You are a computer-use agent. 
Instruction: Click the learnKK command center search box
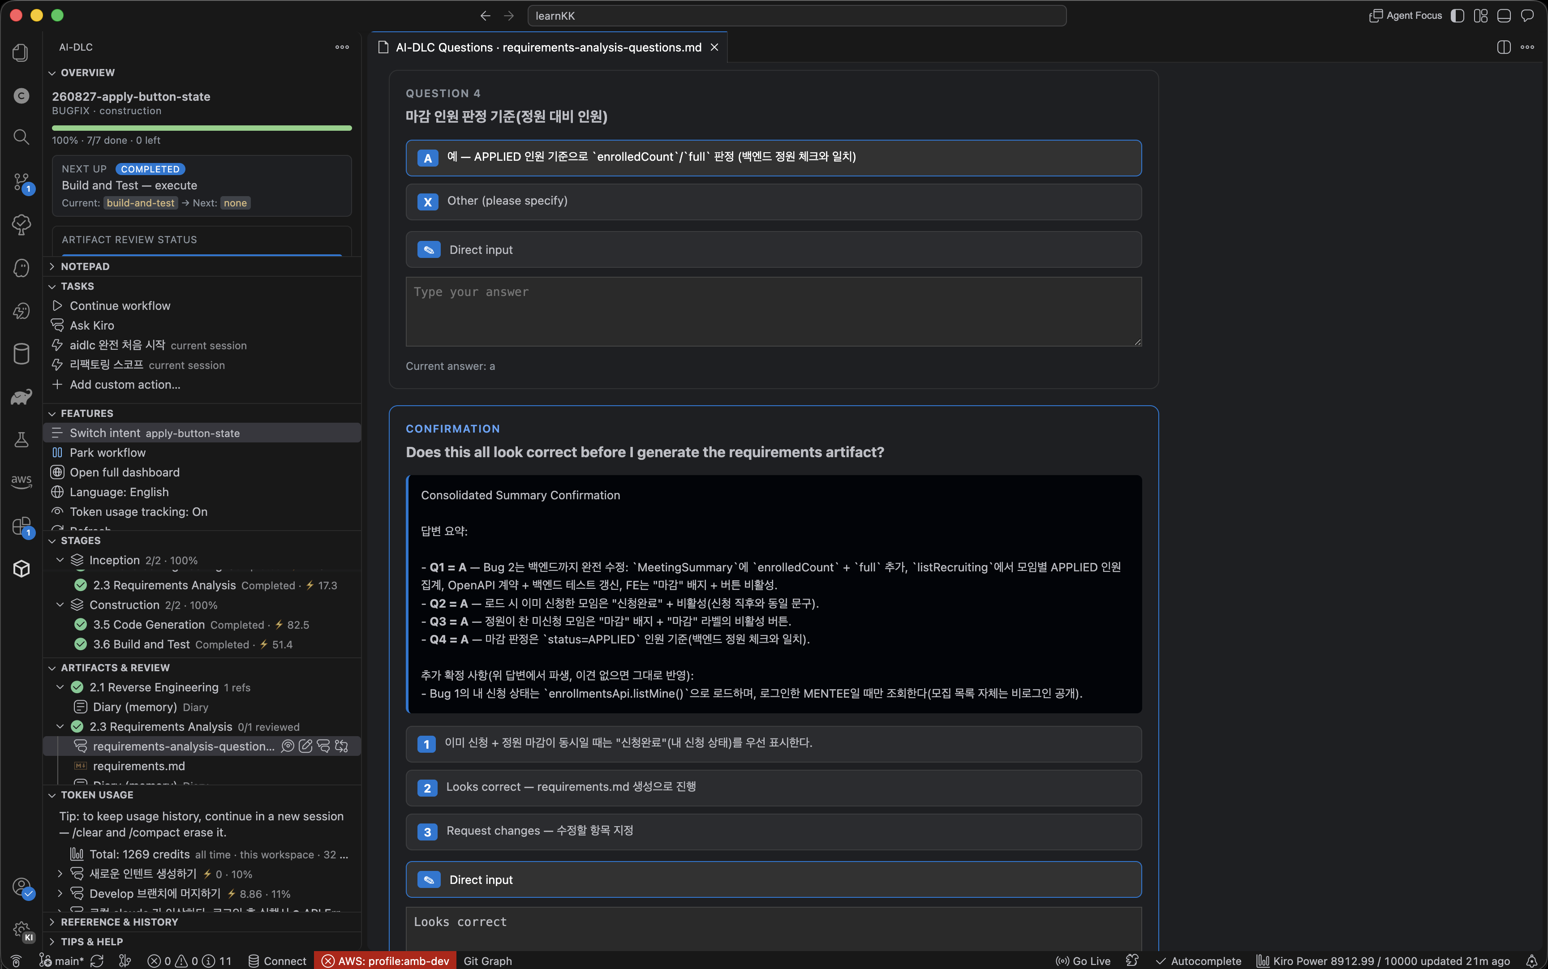coord(796,15)
